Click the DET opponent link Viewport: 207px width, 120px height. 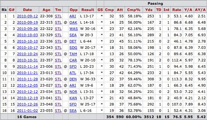click(73, 42)
